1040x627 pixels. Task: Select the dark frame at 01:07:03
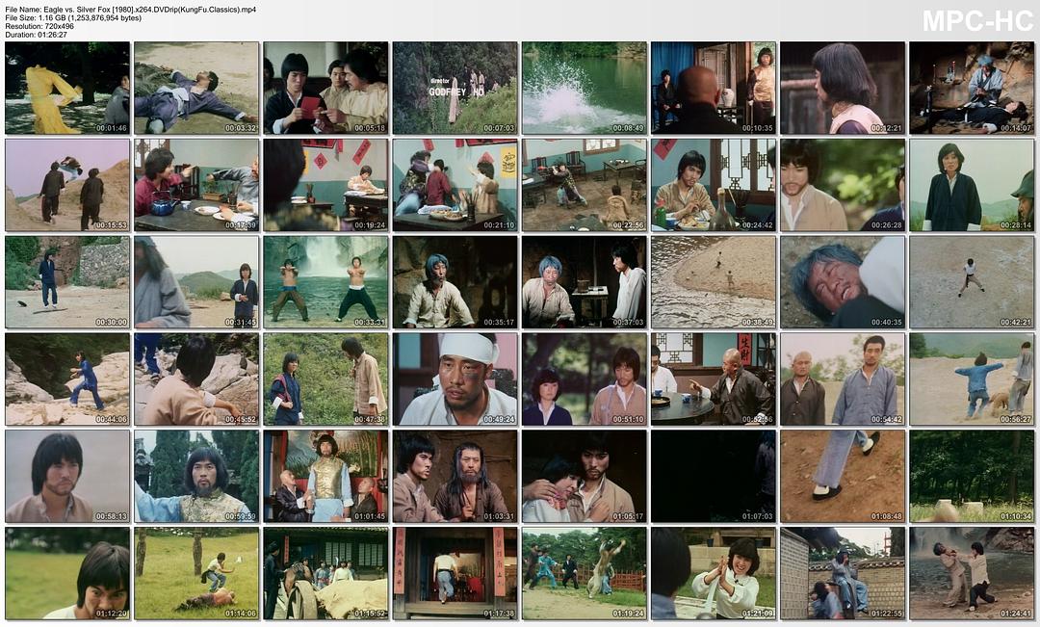(x=714, y=476)
